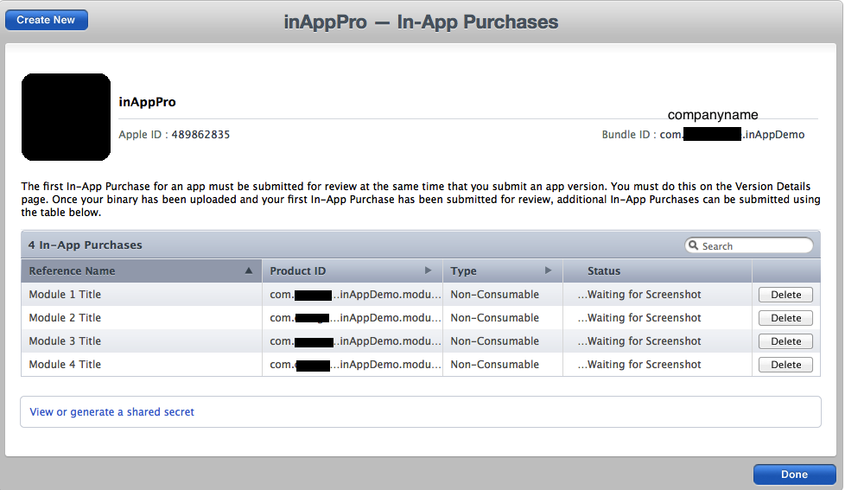Sort by Product ID column header
This screenshot has width=845, height=490.
353,270
